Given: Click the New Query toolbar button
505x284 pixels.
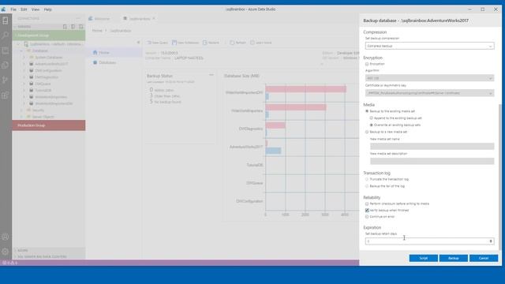Looking at the screenshot, I should point(157,43).
